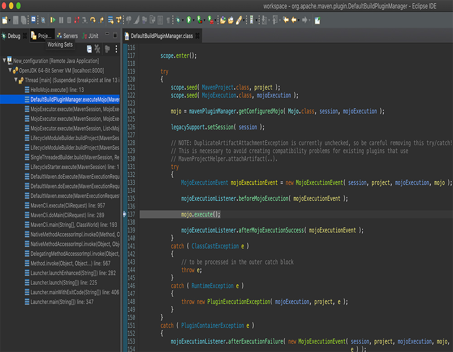Viewport: 453px width, 352px height.
Task: Toggle Show Whitespace Characters
Action: pos(168,20)
